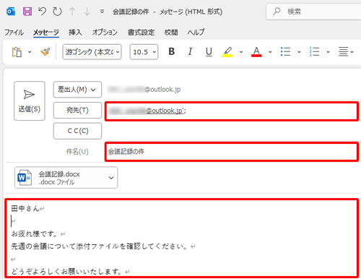
Task: Apply numbered list
Action: [314, 52]
